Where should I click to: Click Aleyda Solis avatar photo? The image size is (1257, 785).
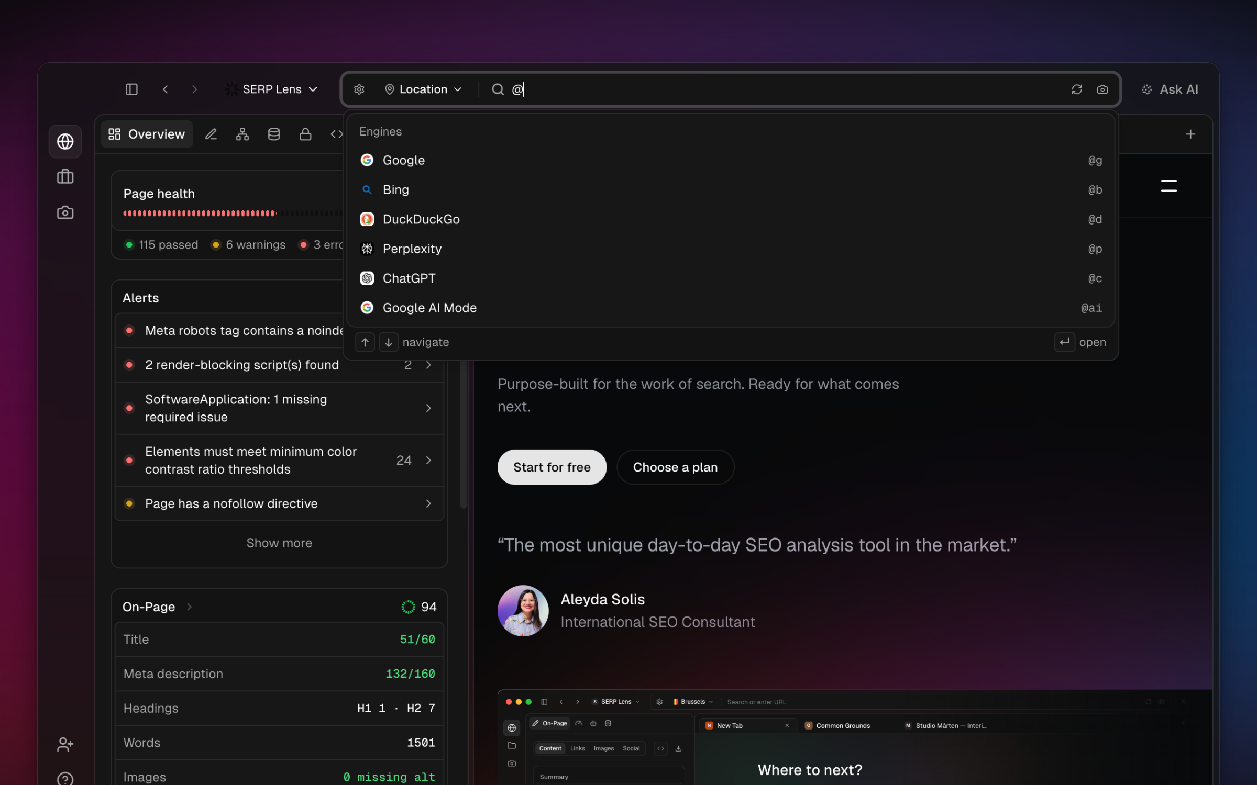click(x=523, y=611)
